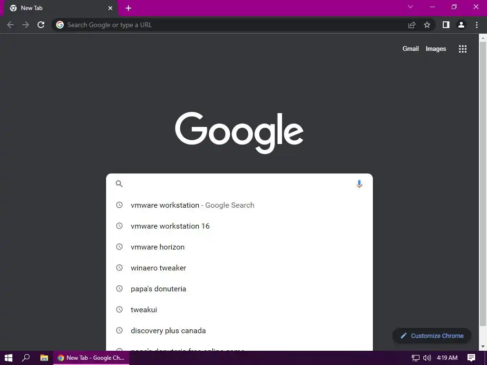Open Windows taskbar search
Image resolution: width=487 pixels, height=365 pixels.
(26, 358)
